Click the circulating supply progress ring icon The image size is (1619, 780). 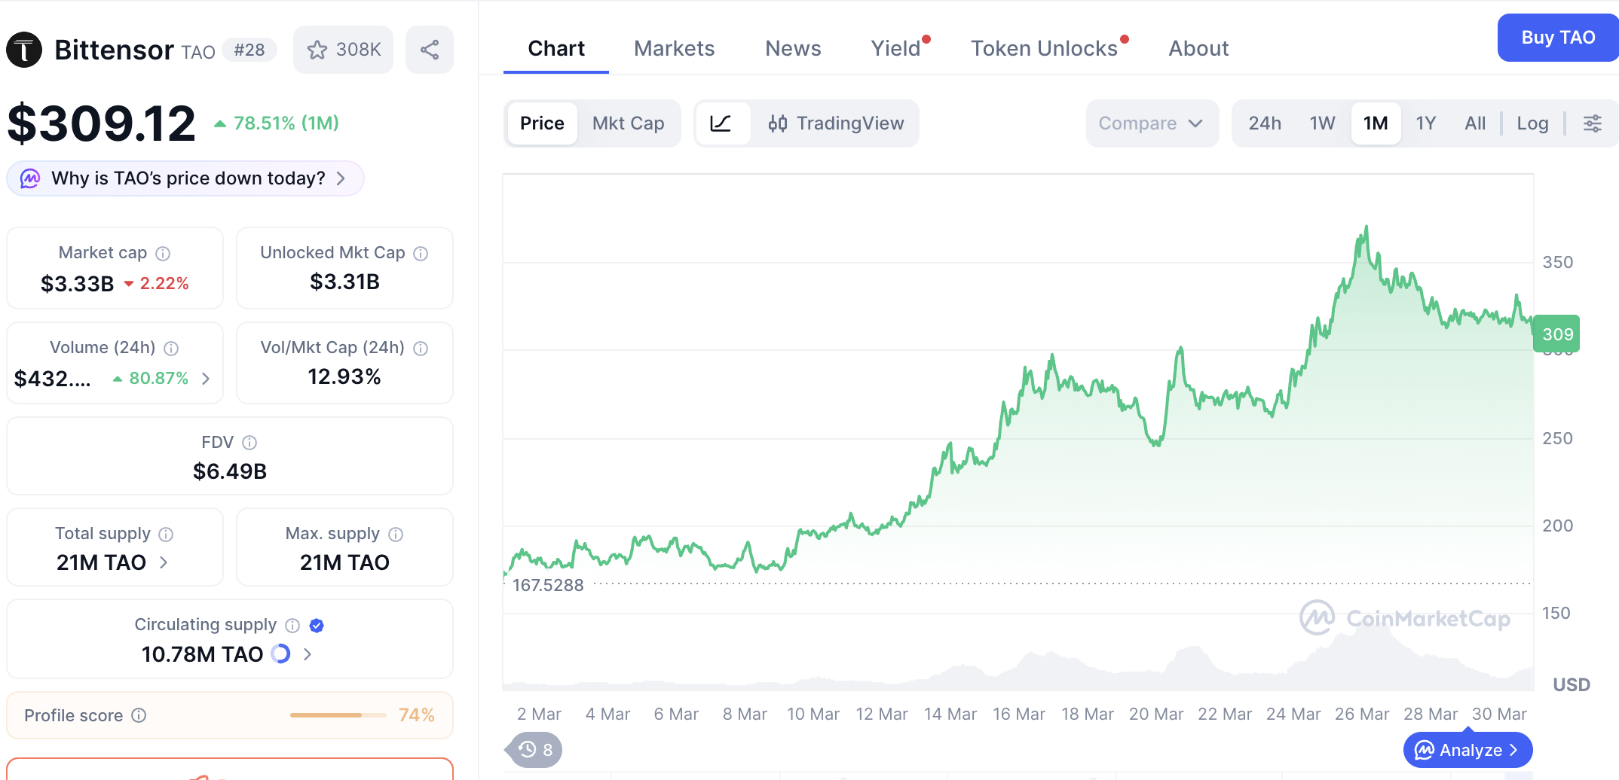(x=280, y=654)
